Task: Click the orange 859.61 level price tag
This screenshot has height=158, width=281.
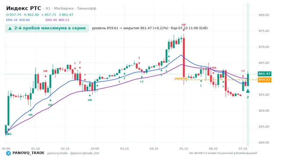Action: (264, 80)
